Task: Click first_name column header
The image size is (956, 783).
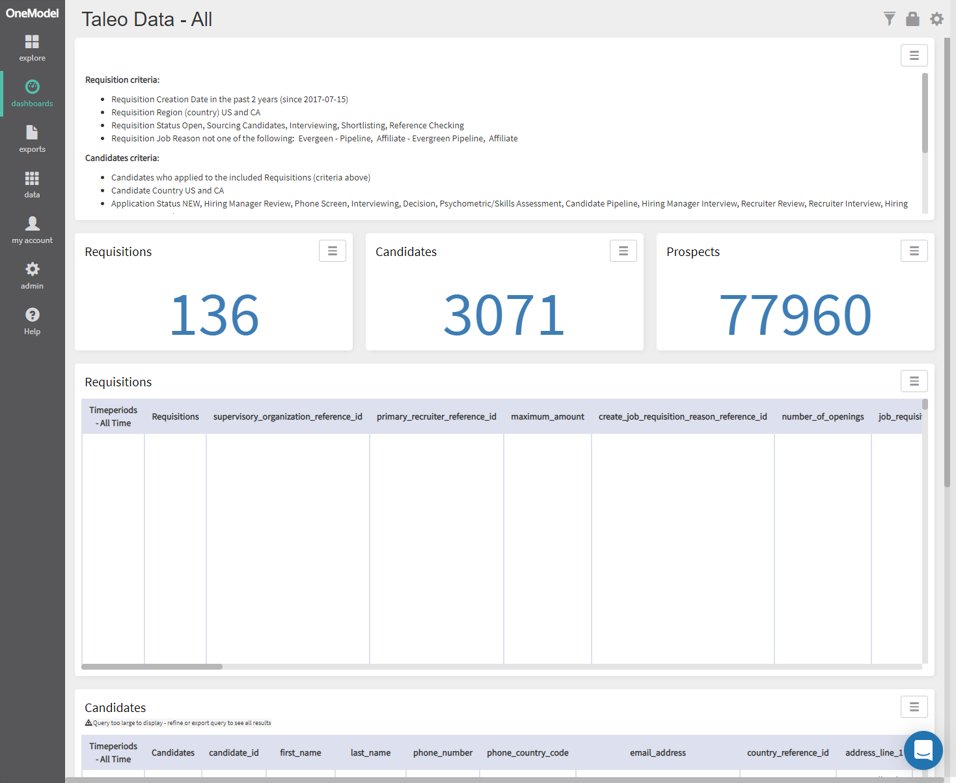Action: [x=301, y=752]
